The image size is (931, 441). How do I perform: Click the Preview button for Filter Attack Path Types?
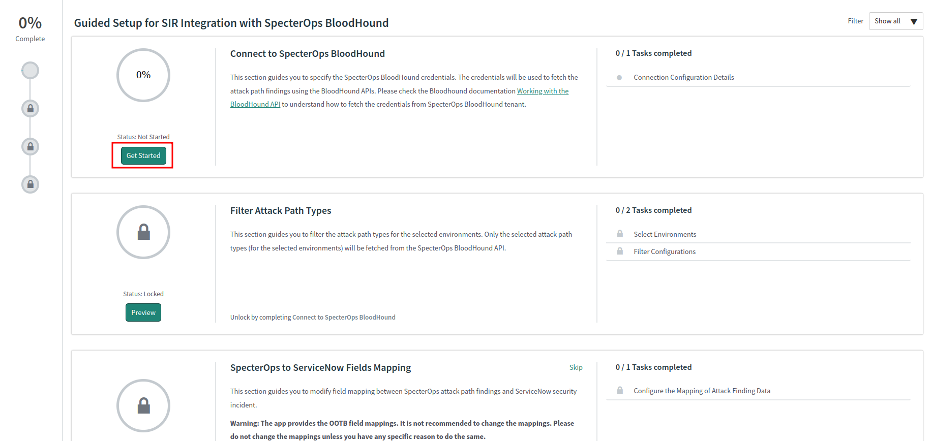pos(143,312)
